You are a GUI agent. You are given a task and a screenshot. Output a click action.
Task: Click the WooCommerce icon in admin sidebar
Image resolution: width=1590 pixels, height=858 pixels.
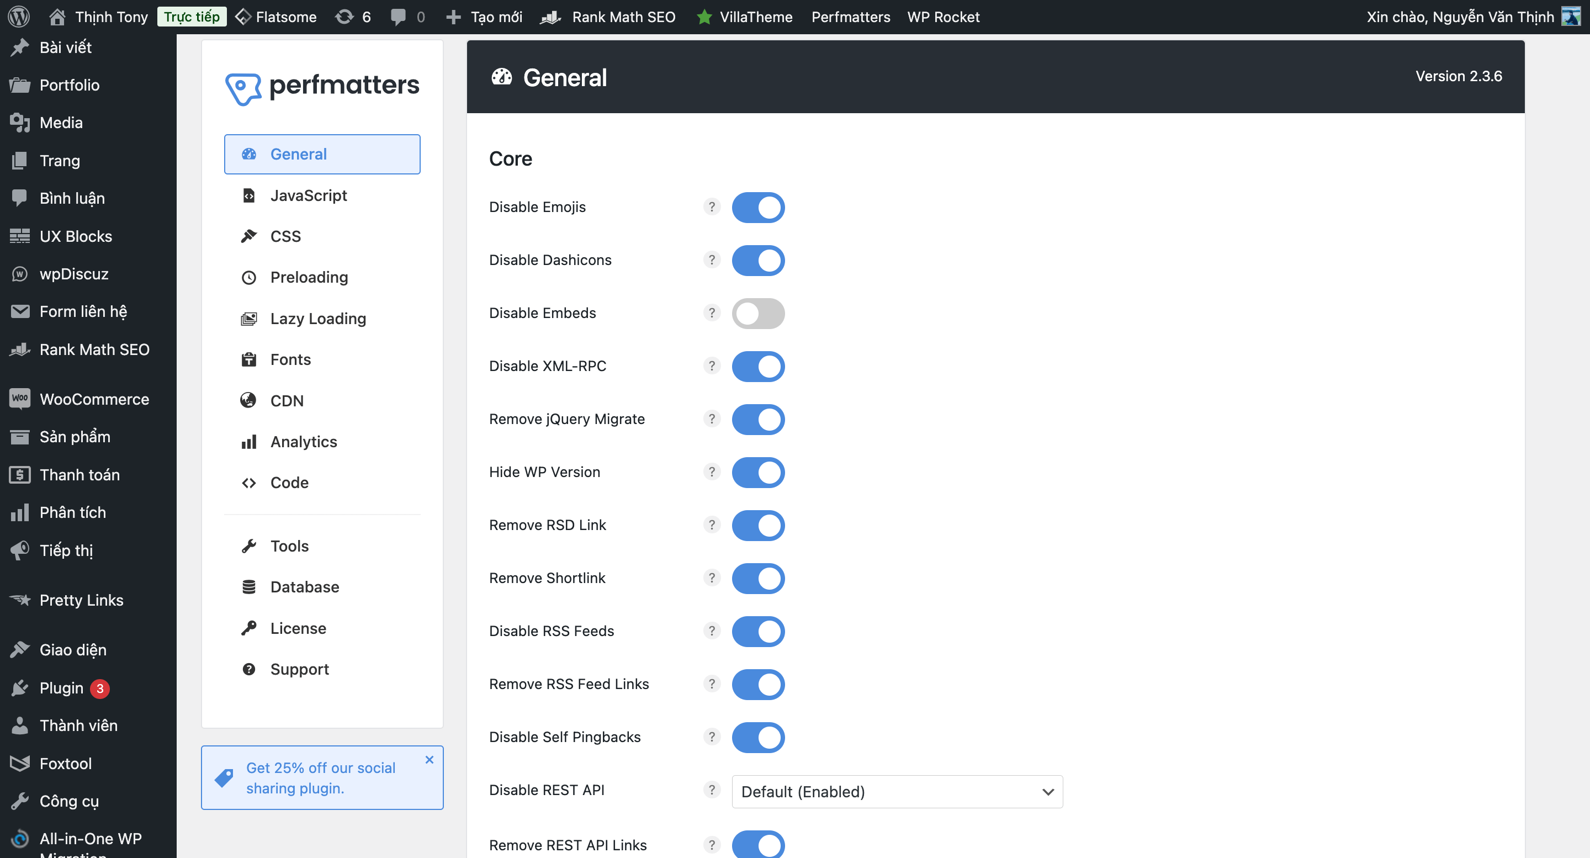coord(20,399)
